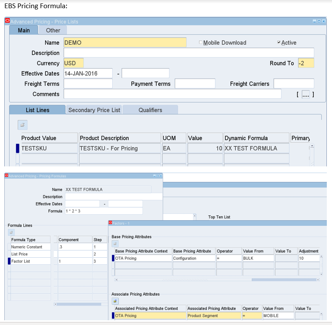Image resolution: width=332 pixels, height=325 pixels.
Task: Click the BULK Value From cell
Action: click(x=258, y=258)
